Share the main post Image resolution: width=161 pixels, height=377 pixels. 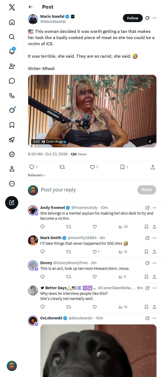(153, 167)
